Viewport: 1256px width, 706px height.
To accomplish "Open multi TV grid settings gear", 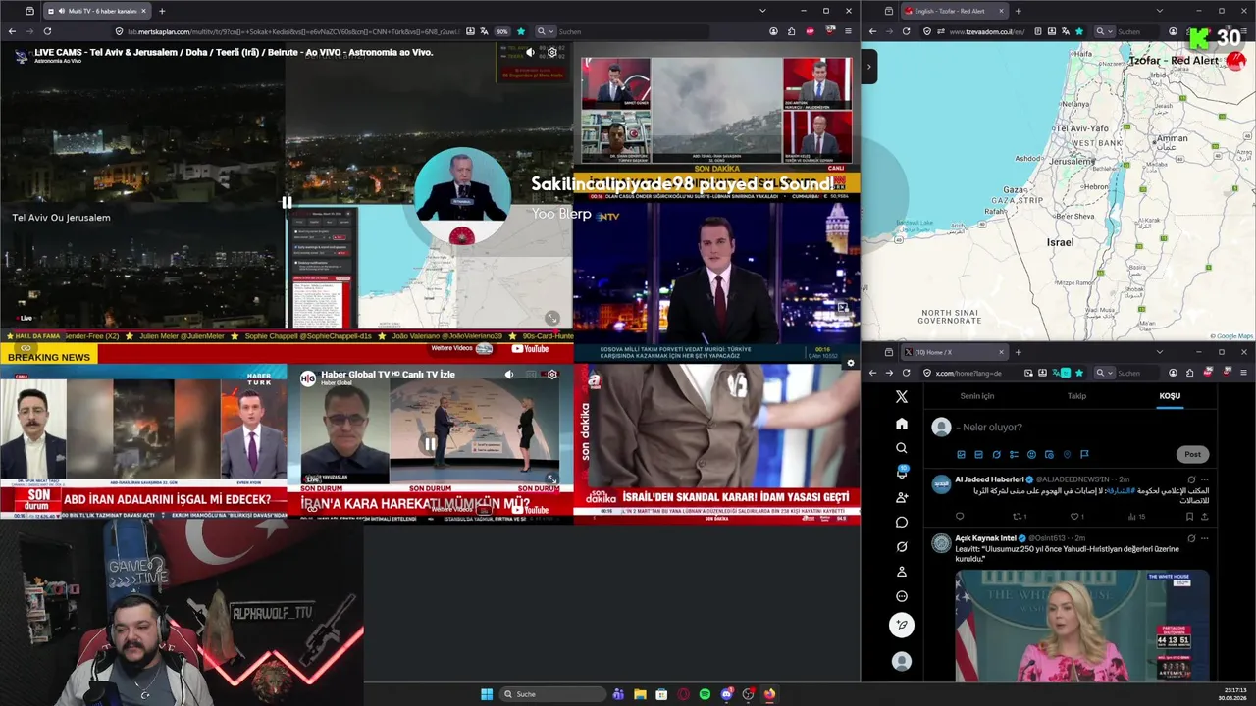I will point(850,363).
